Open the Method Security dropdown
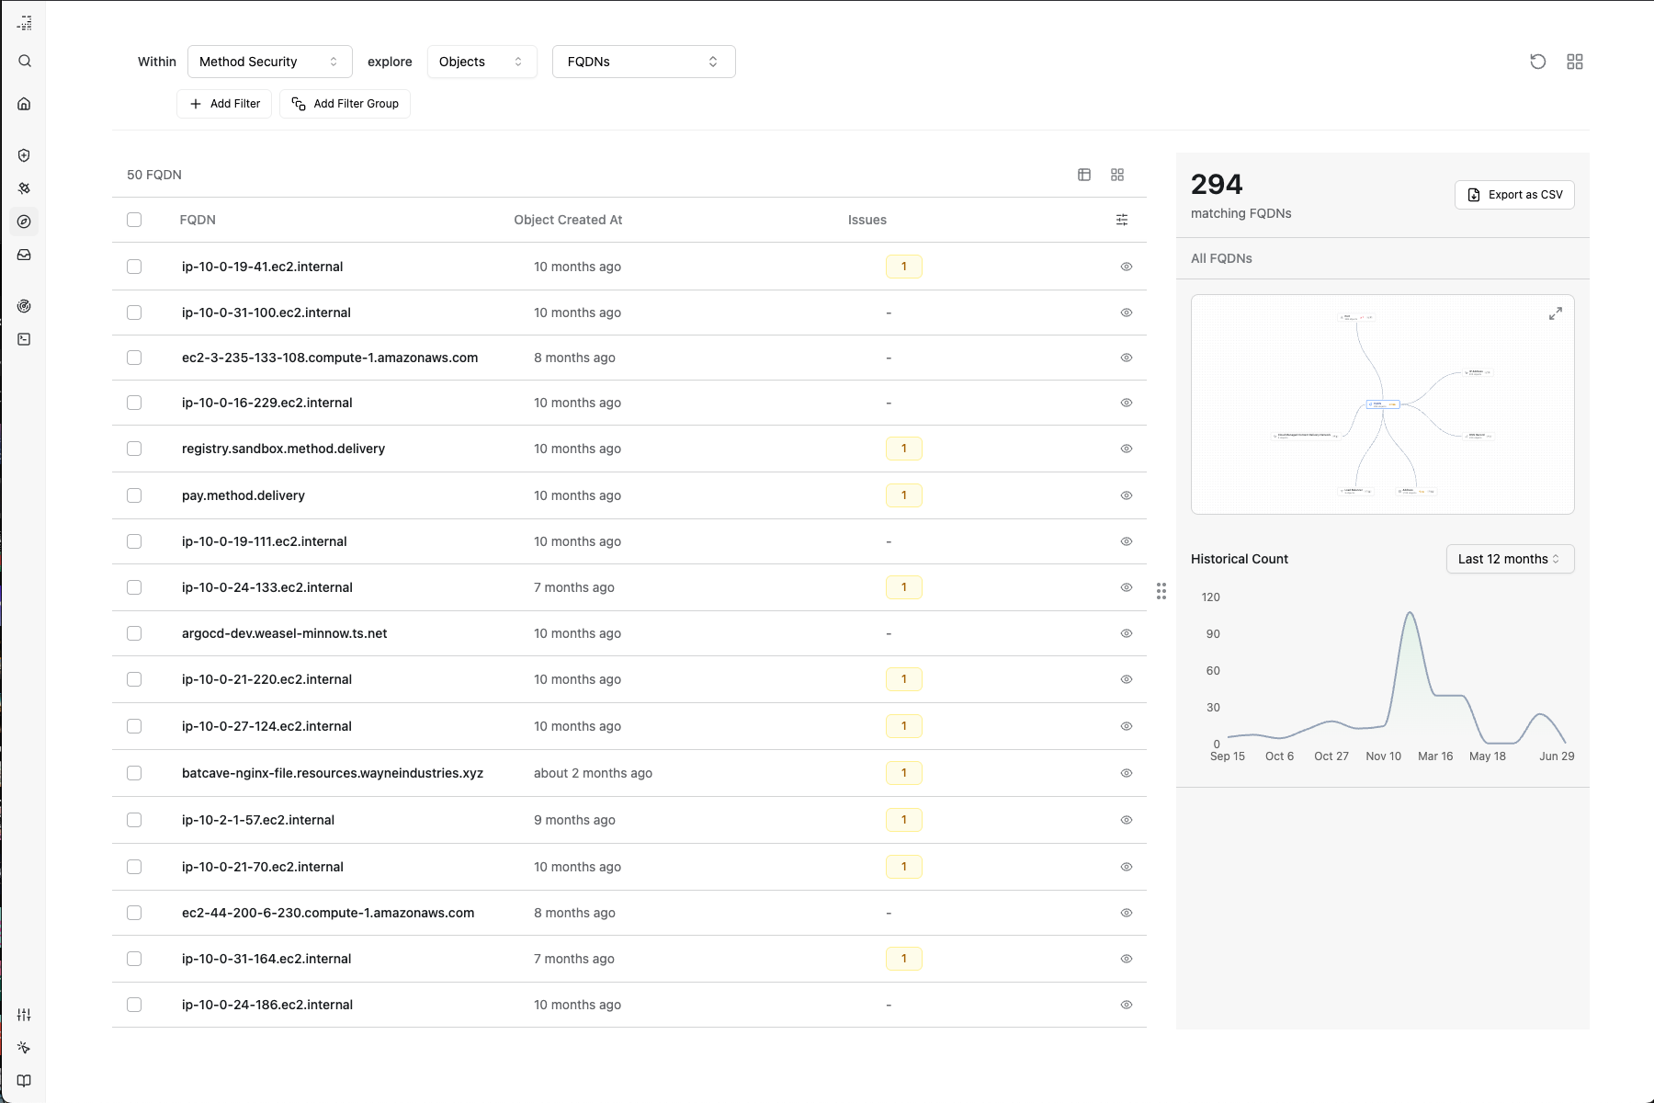Image resolution: width=1654 pixels, height=1103 pixels. 269,62
